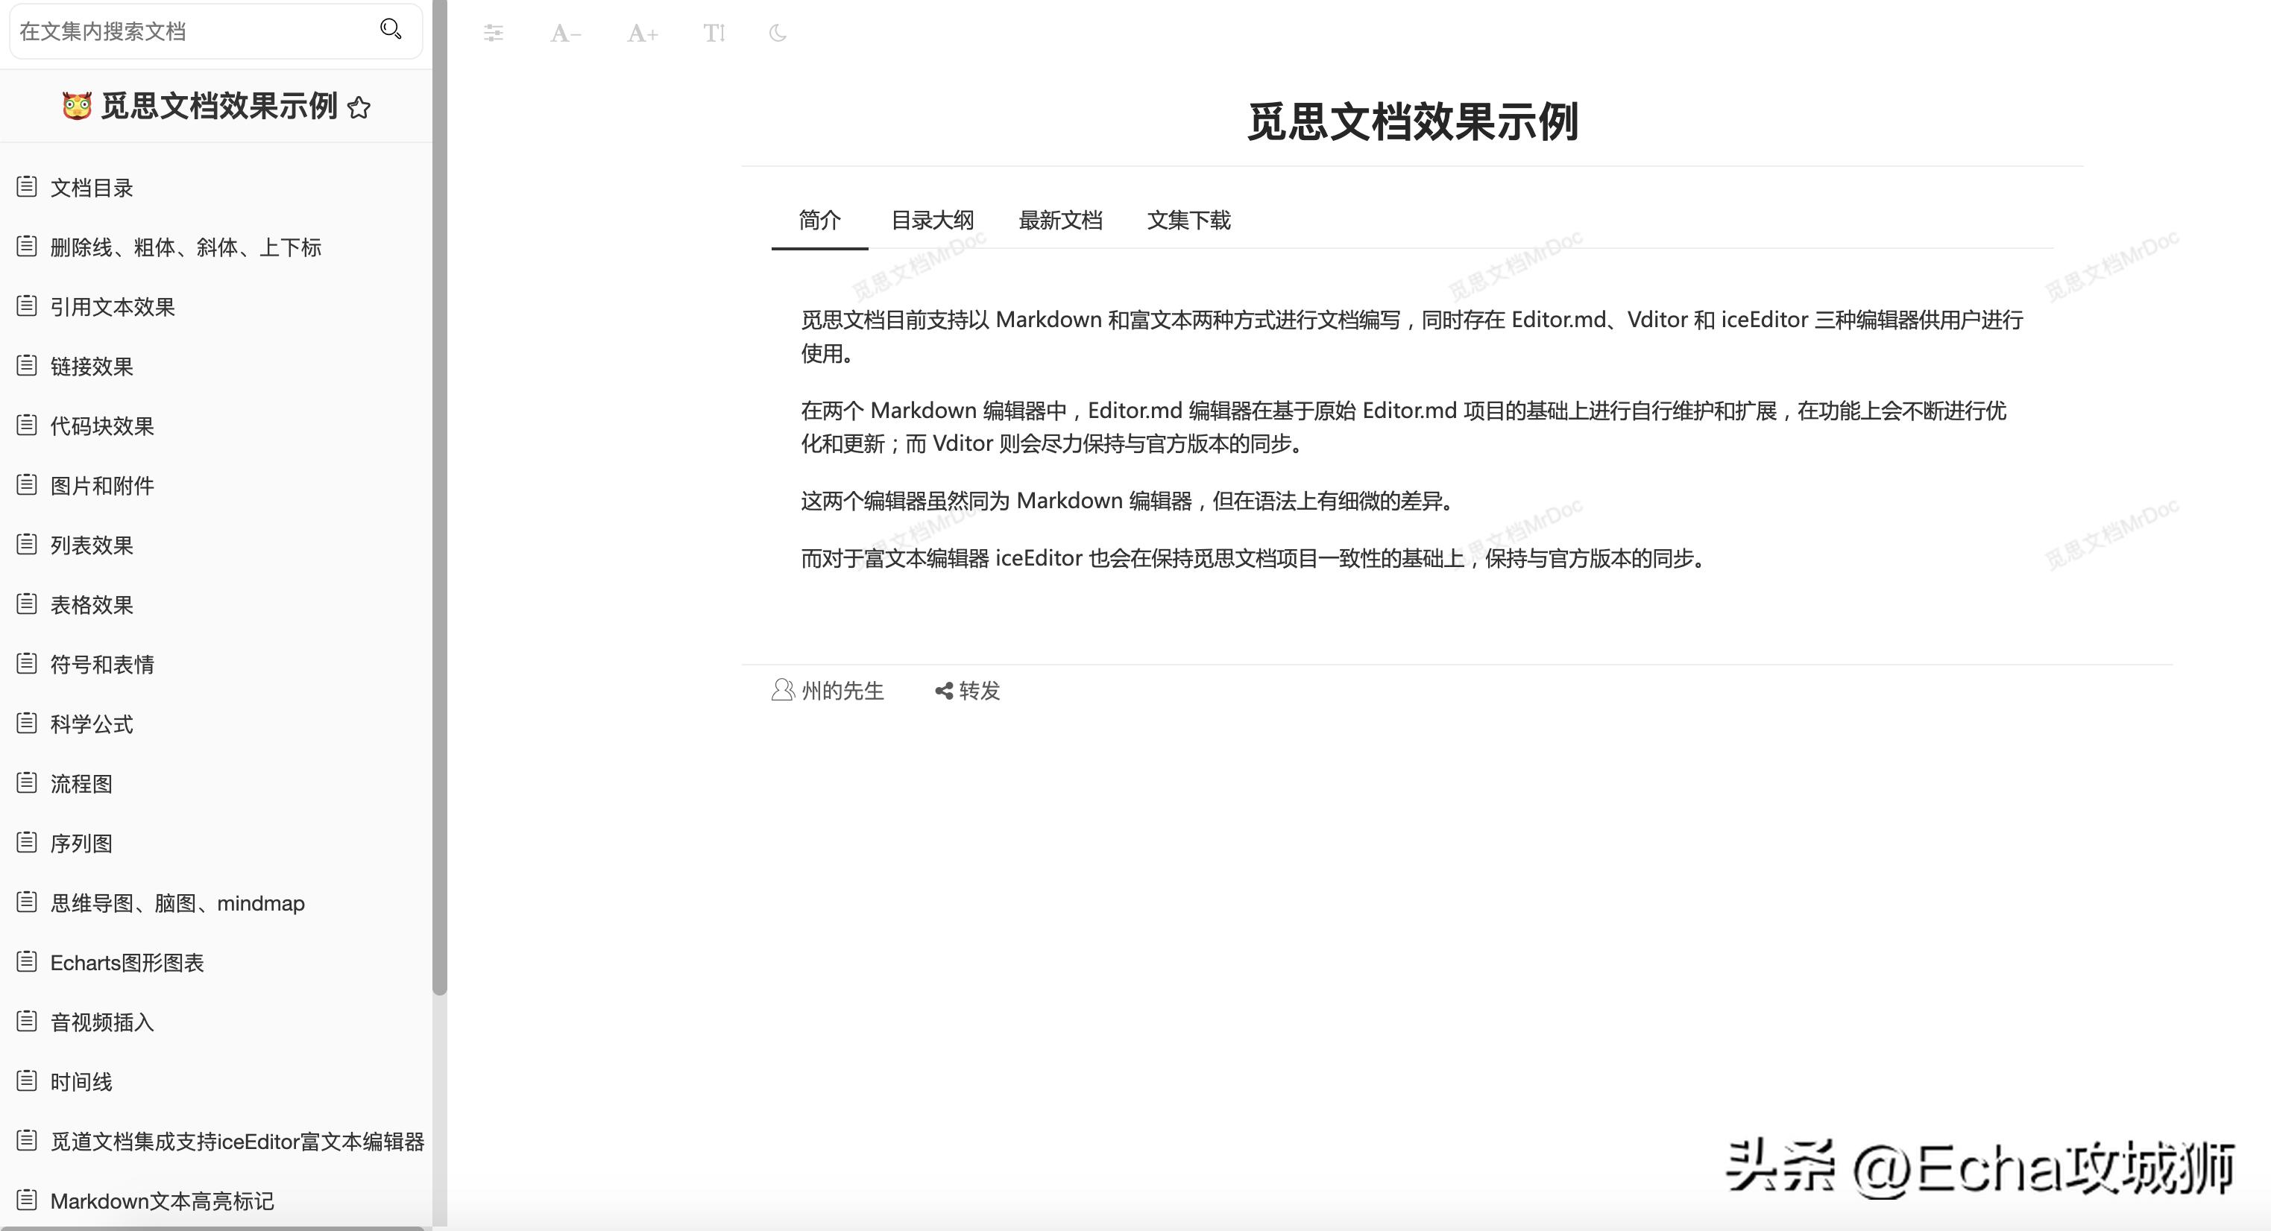Click the search magnifier icon
The image size is (2271, 1231).
click(391, 29)
